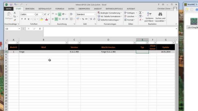Open Zellenformatvorlagen cell styles button
This screenshot has height=111, width=198.
tap(109, 20)
